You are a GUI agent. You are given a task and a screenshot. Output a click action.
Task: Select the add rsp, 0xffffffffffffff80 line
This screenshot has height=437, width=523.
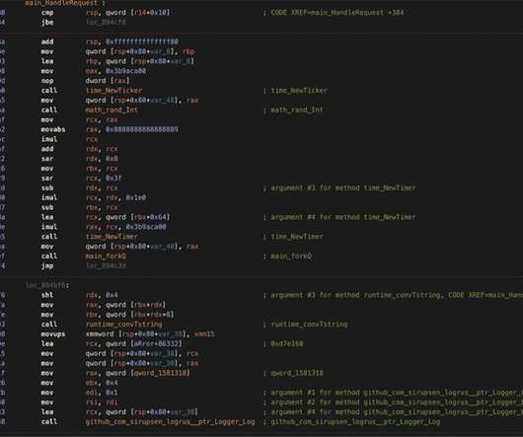110,41
